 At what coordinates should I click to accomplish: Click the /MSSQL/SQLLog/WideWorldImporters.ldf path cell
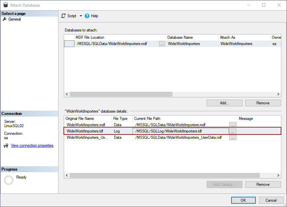(181, 131)
